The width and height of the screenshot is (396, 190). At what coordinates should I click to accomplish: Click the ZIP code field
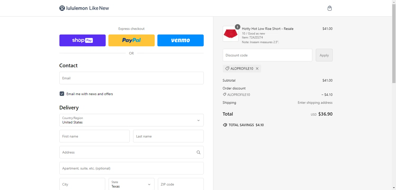coord(181,184)
